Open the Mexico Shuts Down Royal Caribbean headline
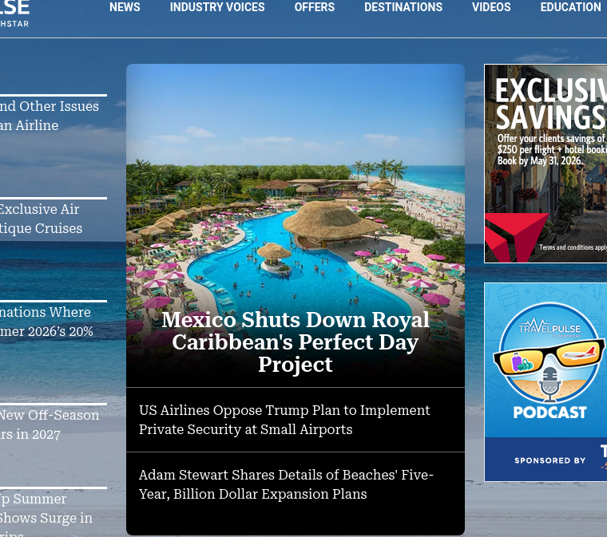The width and height of the screenshot is (607, 537). (296, 342)
